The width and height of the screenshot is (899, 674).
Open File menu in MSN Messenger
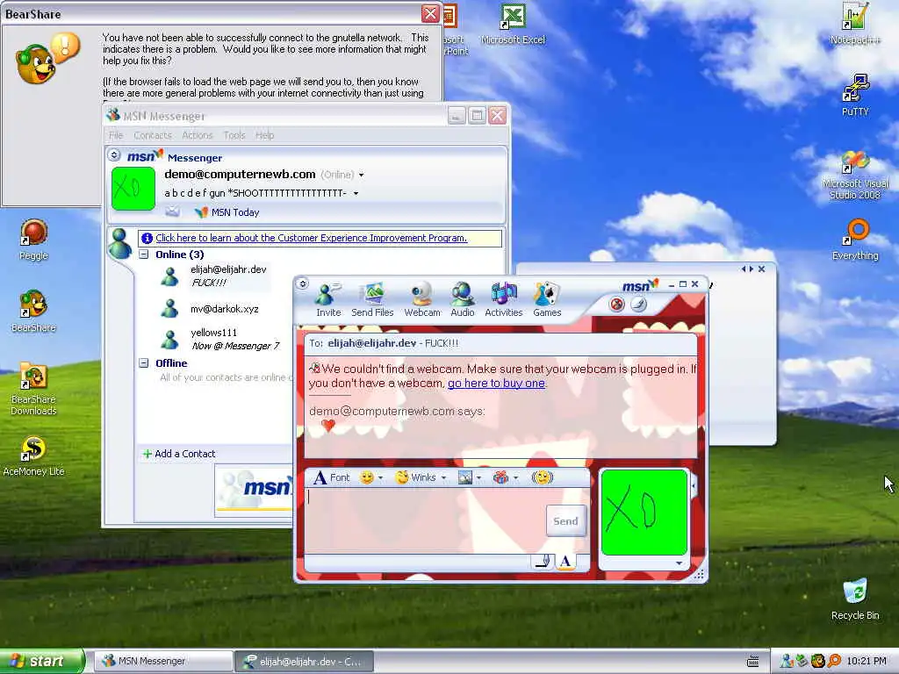(x=116, y=135)
